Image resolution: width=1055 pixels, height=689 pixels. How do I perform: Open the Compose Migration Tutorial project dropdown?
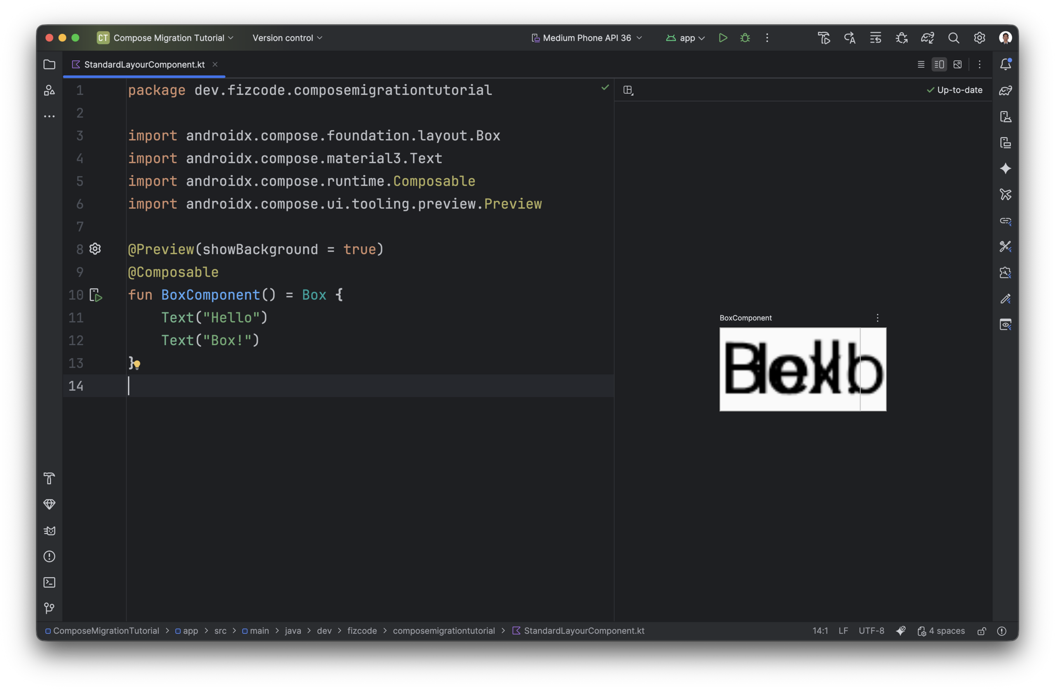(x=165, y=38)
